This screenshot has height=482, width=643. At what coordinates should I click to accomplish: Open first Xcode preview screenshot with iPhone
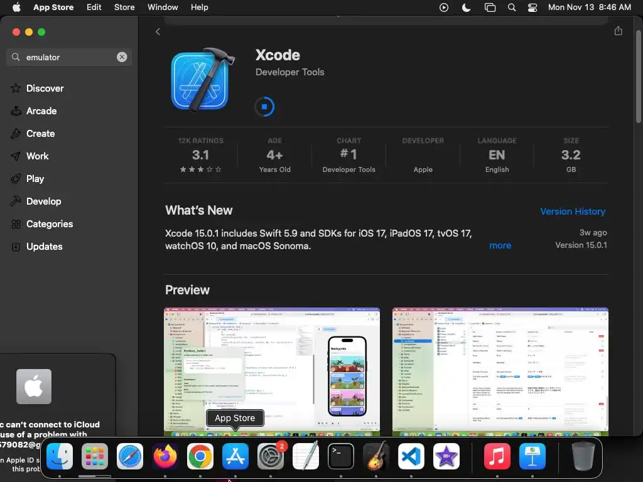[x=272, y=372]
